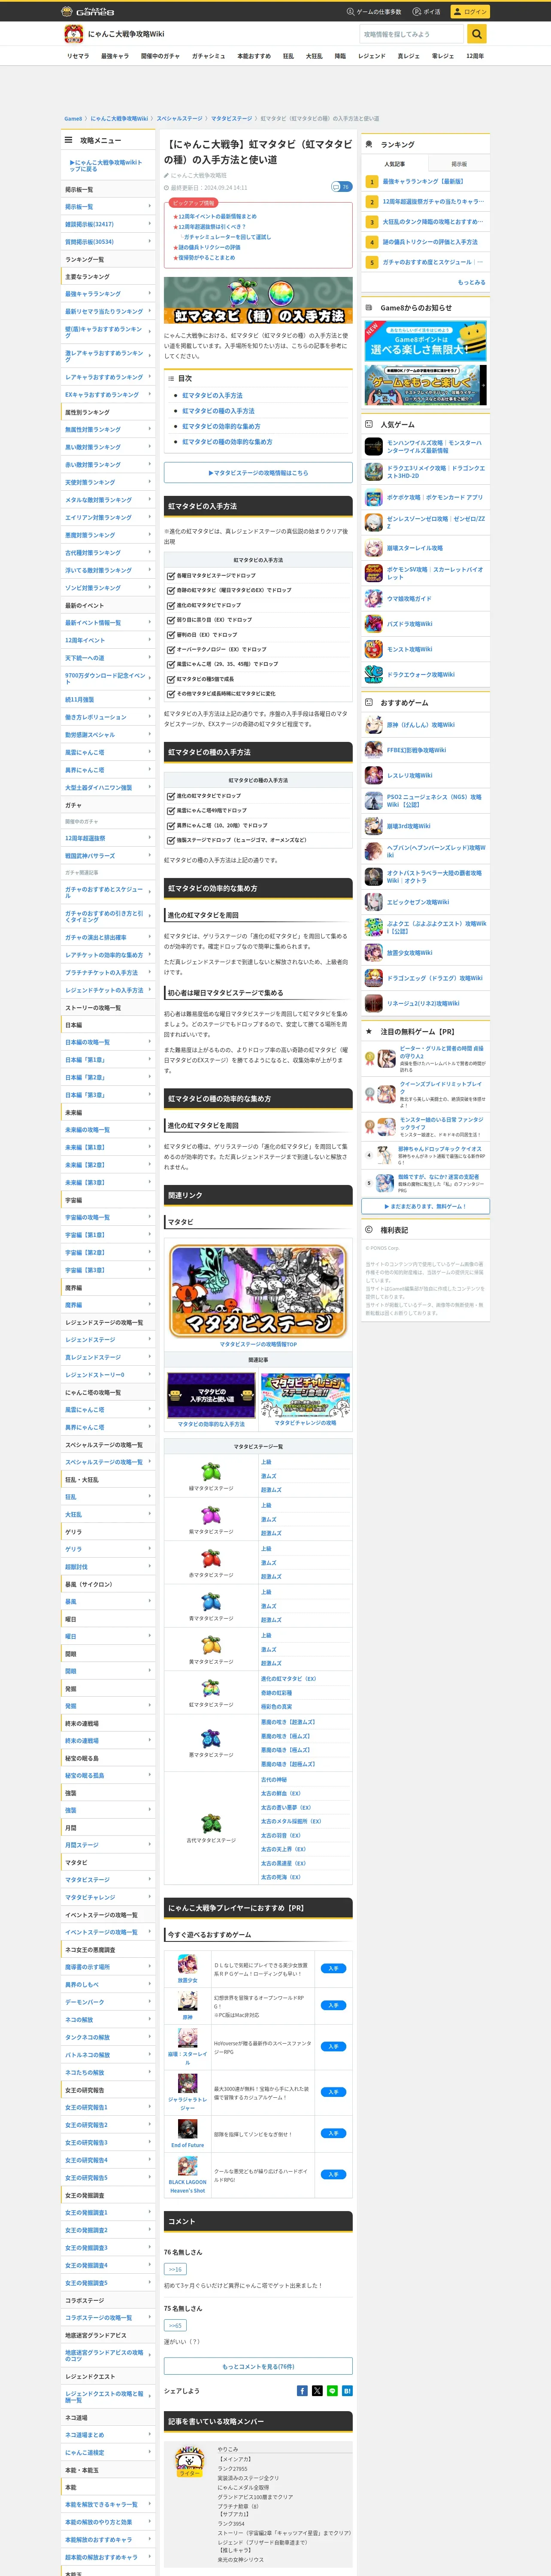The image size is (551, 2576).
Task: Click もっとみる below the ranking list
Action: (472, 282)
